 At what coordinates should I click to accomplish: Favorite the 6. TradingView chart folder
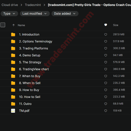click(106, 69)
